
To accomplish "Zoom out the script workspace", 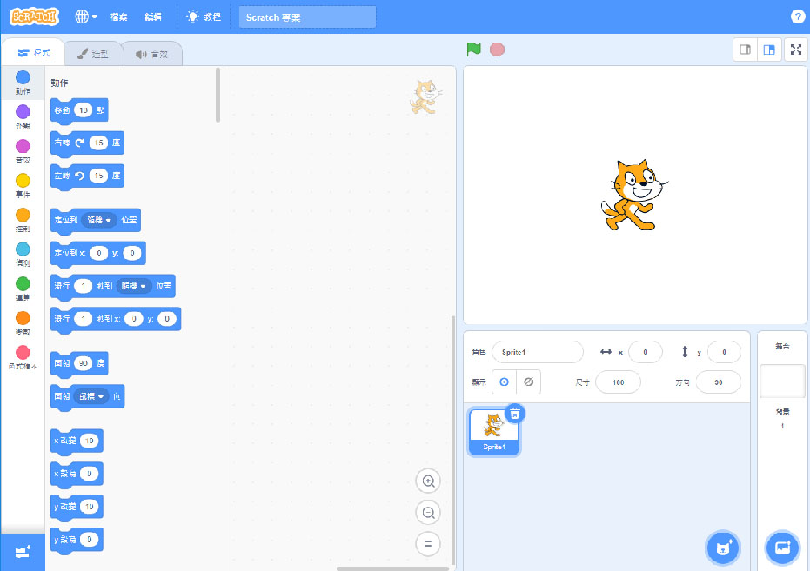I will pyautogui.click(x=428, y=513).
